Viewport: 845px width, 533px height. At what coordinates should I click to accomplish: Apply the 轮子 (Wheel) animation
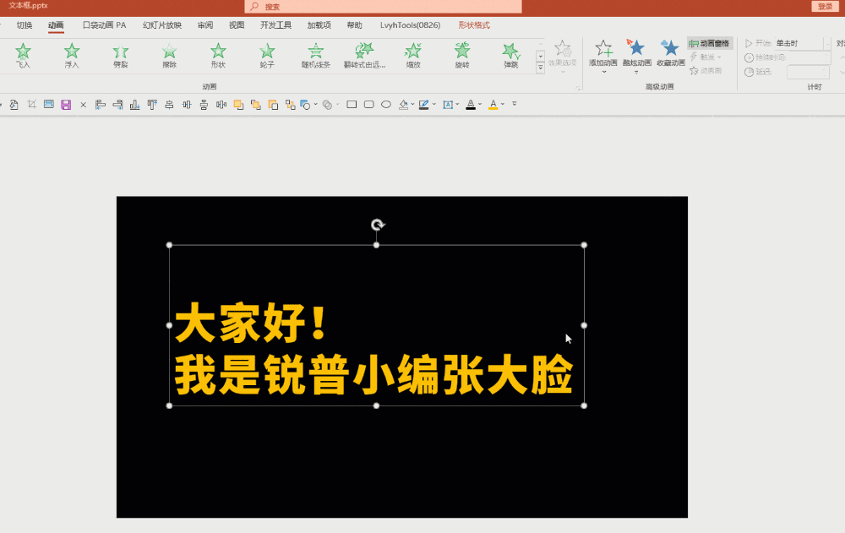point(267,56)
